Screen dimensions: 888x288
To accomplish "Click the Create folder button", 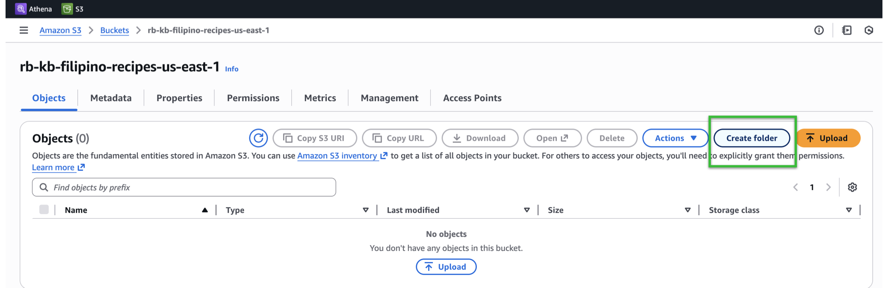I will click(x=752, y=138).
